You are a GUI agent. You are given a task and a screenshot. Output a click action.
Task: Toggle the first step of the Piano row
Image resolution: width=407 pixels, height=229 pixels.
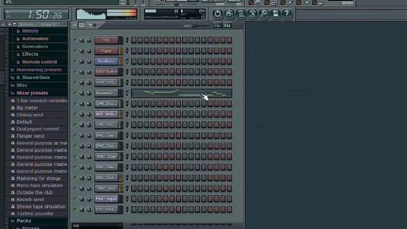click(134, 51)
